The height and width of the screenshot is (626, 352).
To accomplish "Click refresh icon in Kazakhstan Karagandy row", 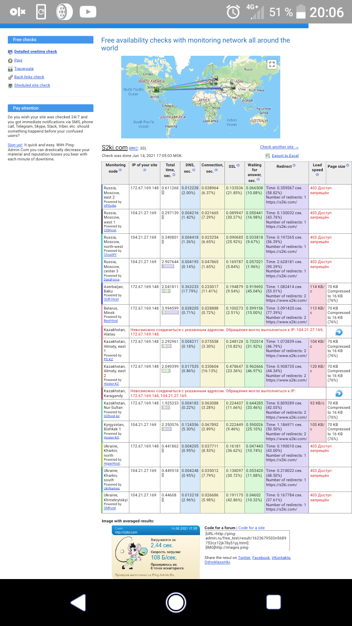I will pyautogui.click(x=338, y=393).
